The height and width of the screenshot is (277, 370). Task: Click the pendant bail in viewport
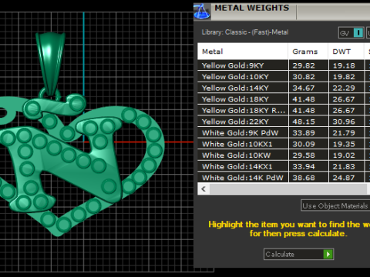[50, 64]
